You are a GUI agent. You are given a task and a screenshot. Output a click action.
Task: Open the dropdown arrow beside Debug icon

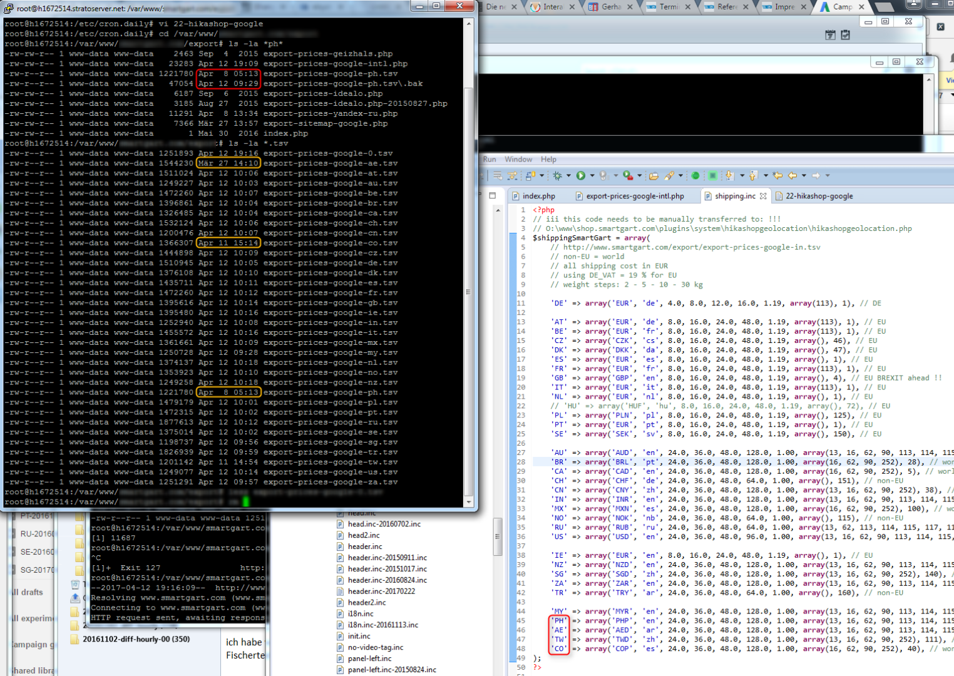[568, 176]
